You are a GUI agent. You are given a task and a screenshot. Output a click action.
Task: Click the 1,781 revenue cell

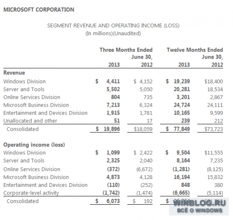[x=146, y=113]
